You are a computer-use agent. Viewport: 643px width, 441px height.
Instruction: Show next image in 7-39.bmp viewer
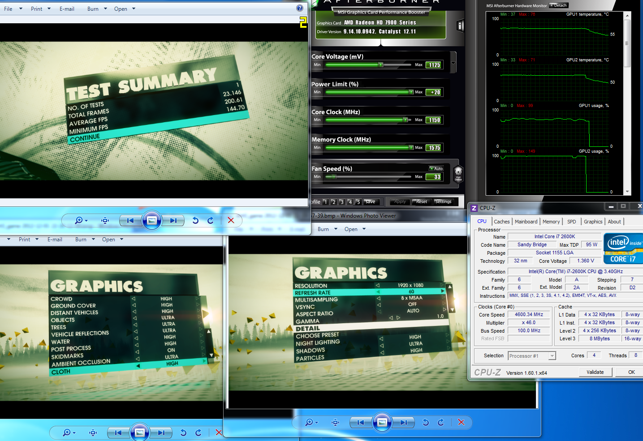tap(403, 422)
